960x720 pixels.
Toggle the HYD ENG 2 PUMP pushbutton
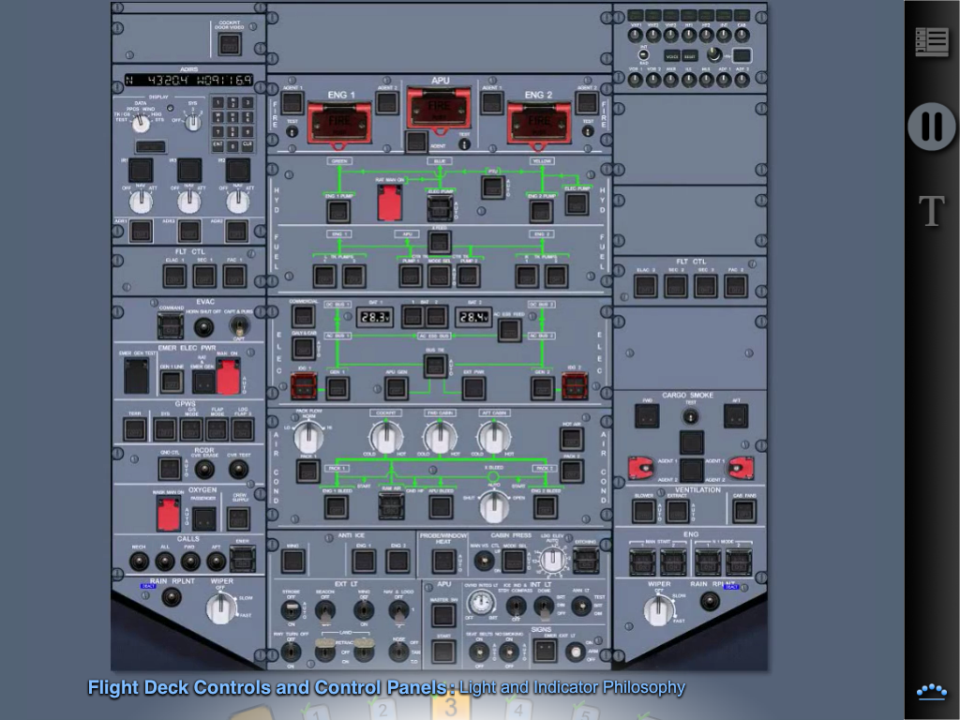(541, 211)
